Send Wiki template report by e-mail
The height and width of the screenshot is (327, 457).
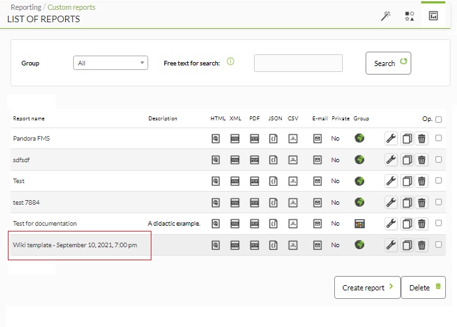[317, 245]
